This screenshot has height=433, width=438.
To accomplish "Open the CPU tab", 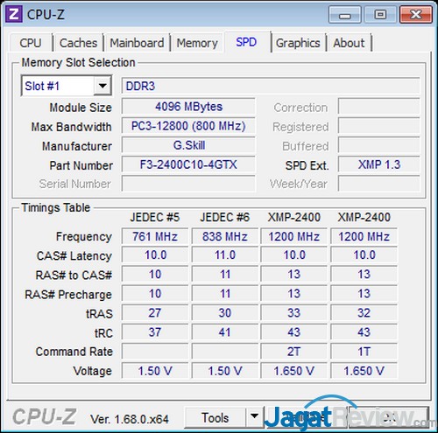I will 31,43.
